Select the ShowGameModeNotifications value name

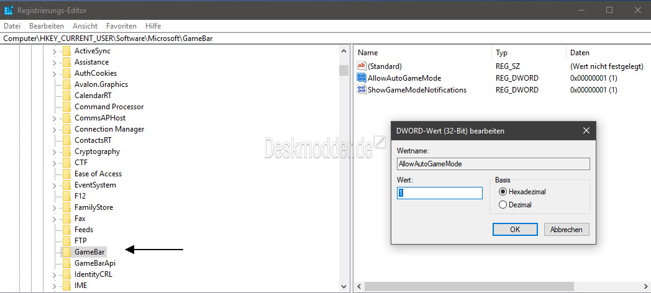(417, 89)
